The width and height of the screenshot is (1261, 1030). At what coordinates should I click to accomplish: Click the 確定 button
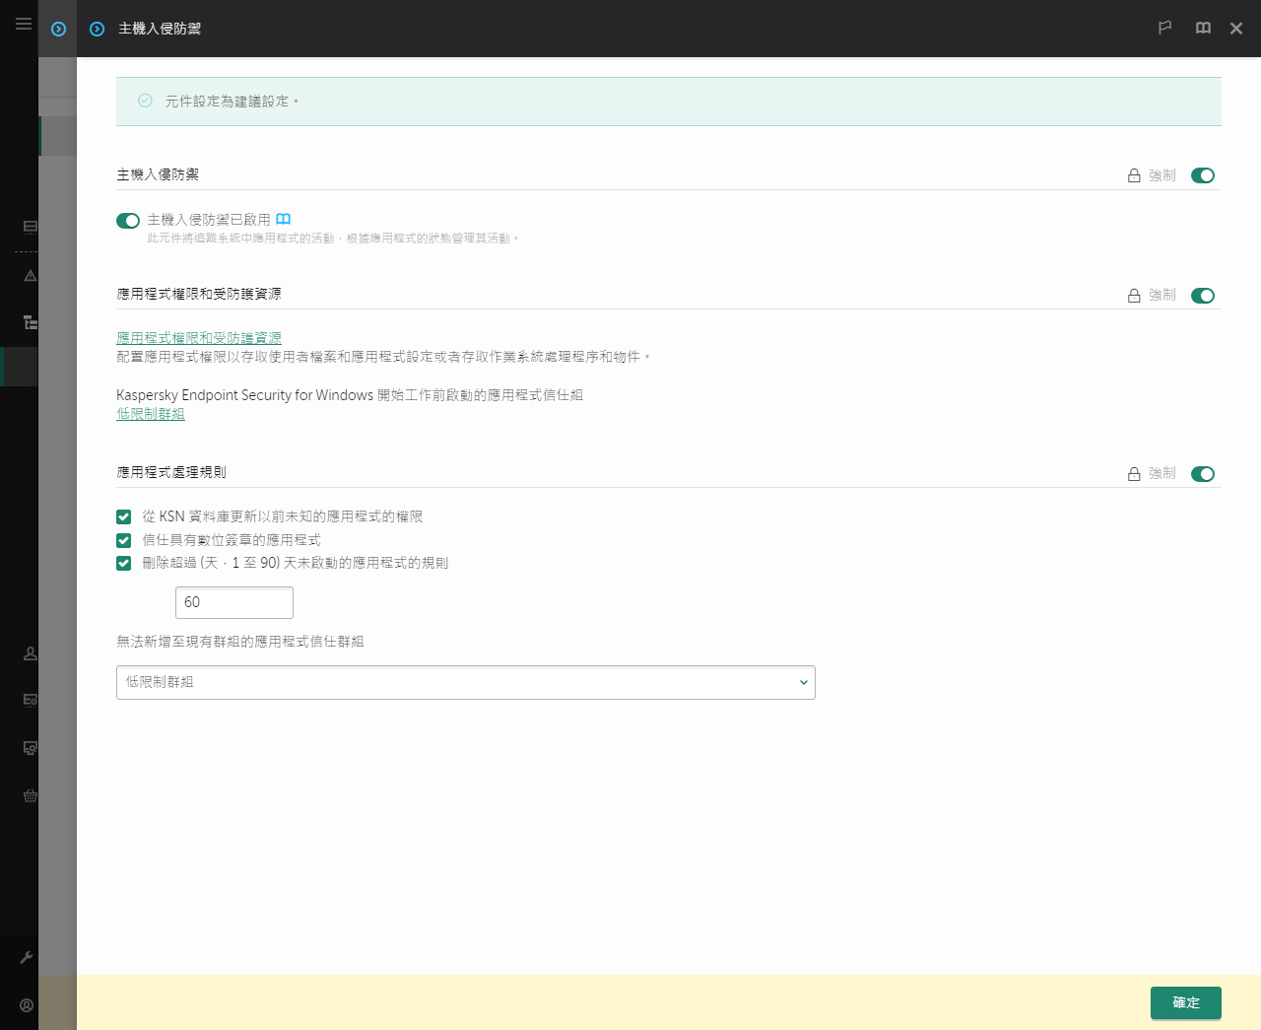(1186, 1002)
